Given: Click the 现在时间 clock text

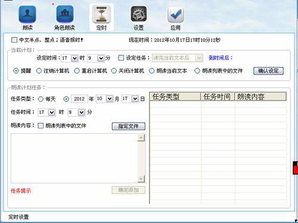Looking at the screenshot, I should (175, 40).
